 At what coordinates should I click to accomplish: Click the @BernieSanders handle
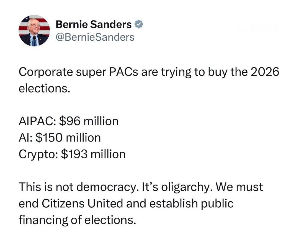click(95, 37)
